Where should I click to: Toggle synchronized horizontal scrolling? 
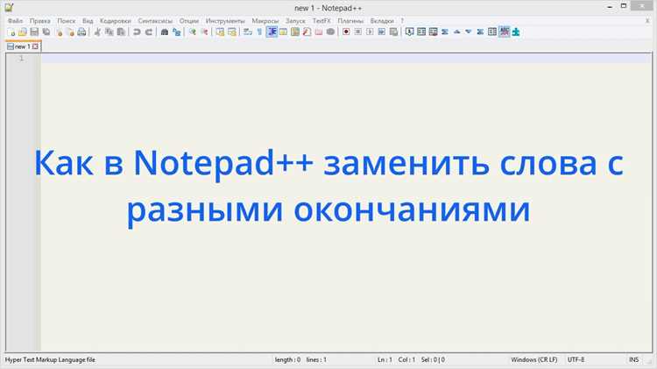point(232,32)
